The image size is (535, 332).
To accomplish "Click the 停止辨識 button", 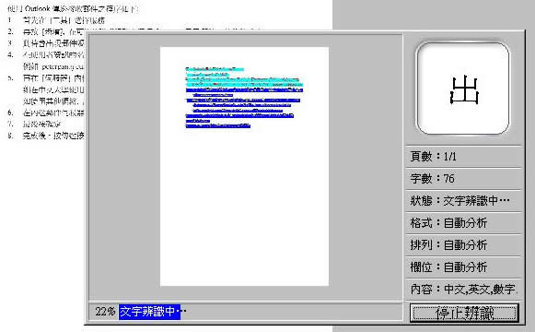I will [x=464, y=313].
